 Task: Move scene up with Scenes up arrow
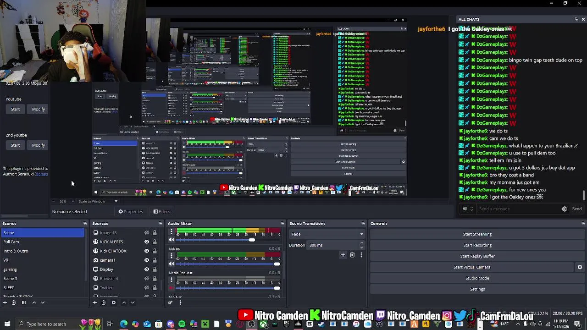tap(34, 302)
